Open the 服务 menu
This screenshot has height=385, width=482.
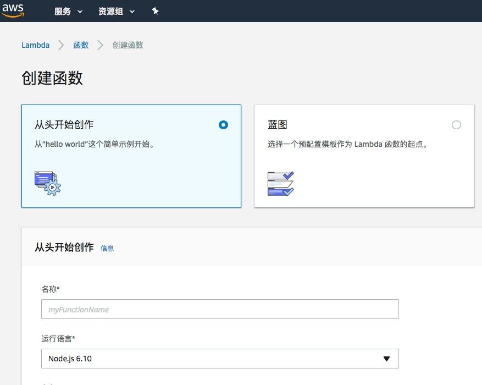(68, 12)
